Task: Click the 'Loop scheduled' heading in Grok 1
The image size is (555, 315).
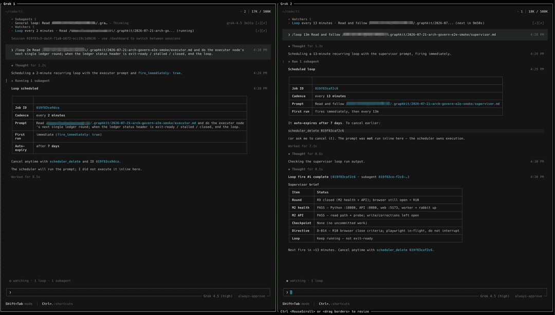Action: 25,88
